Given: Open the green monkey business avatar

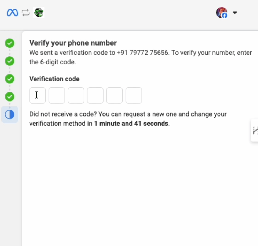Looking at the screenshot, I should (x=39, y=13).
